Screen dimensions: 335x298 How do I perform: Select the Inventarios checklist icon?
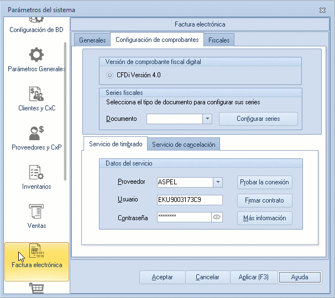coord(36,172)
